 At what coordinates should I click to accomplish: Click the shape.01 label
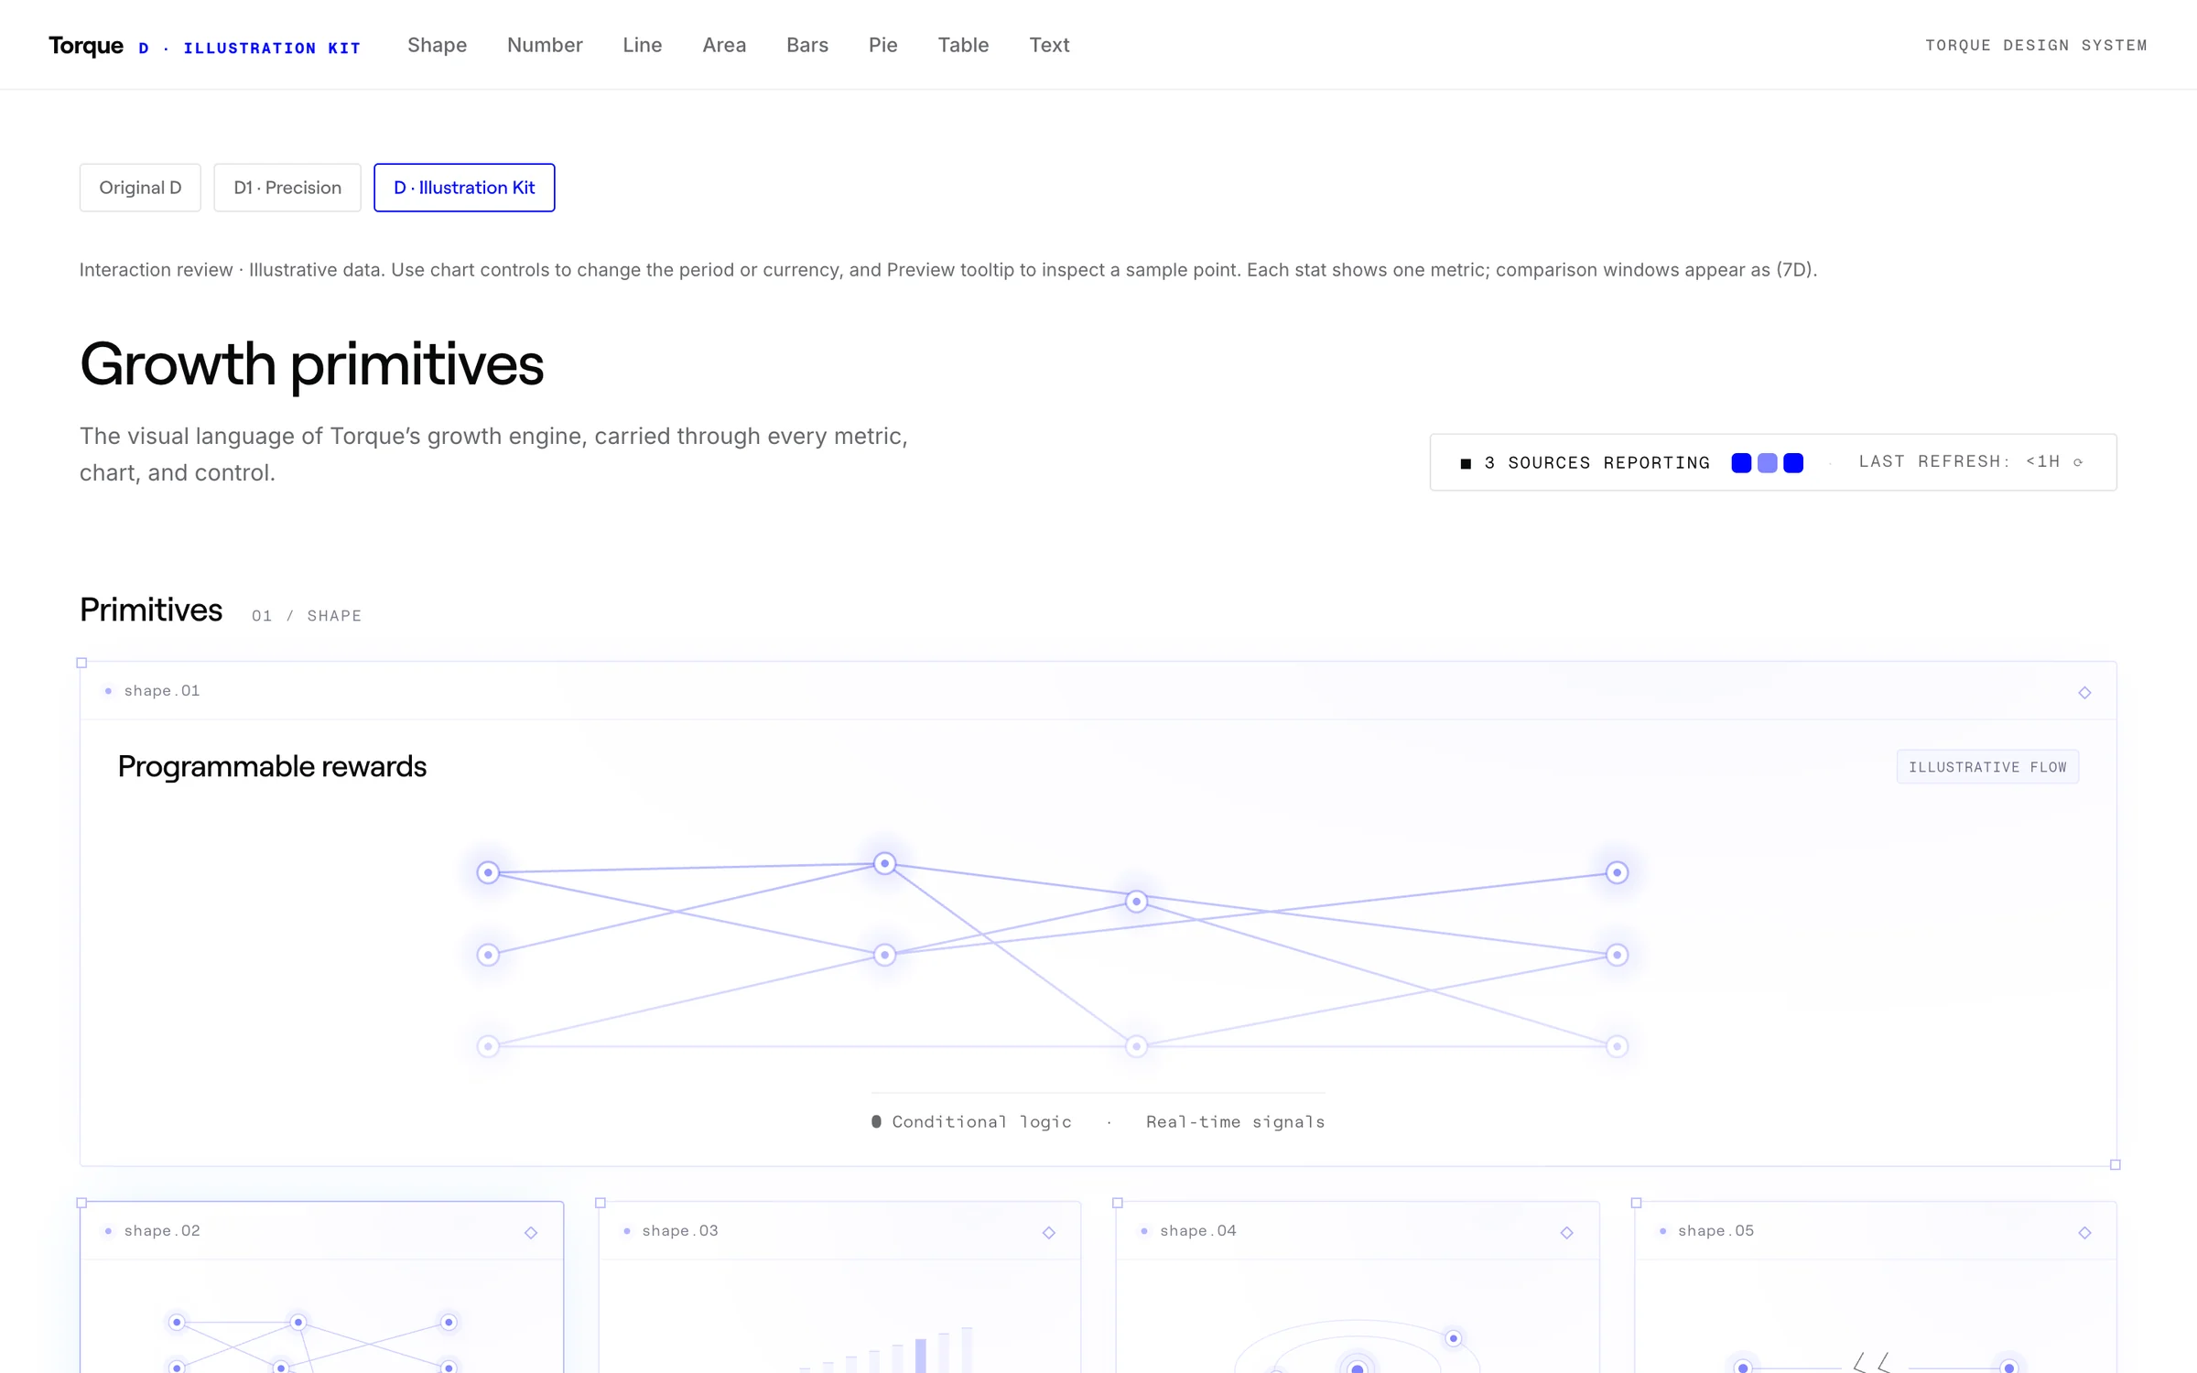click(x=162, y=691)
